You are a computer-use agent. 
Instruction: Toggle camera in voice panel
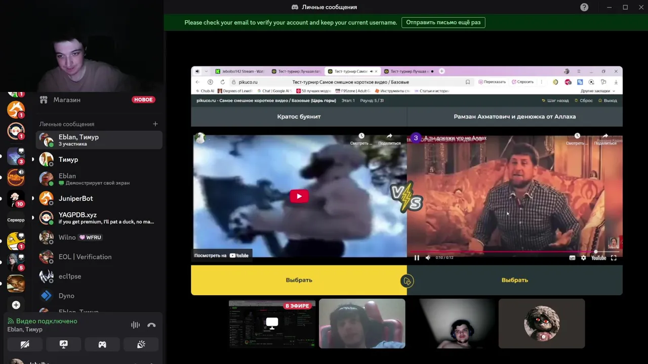coord(25,344)
